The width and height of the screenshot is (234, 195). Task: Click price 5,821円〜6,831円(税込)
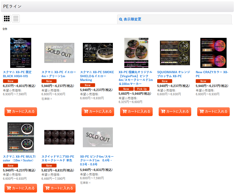[58, 170]
